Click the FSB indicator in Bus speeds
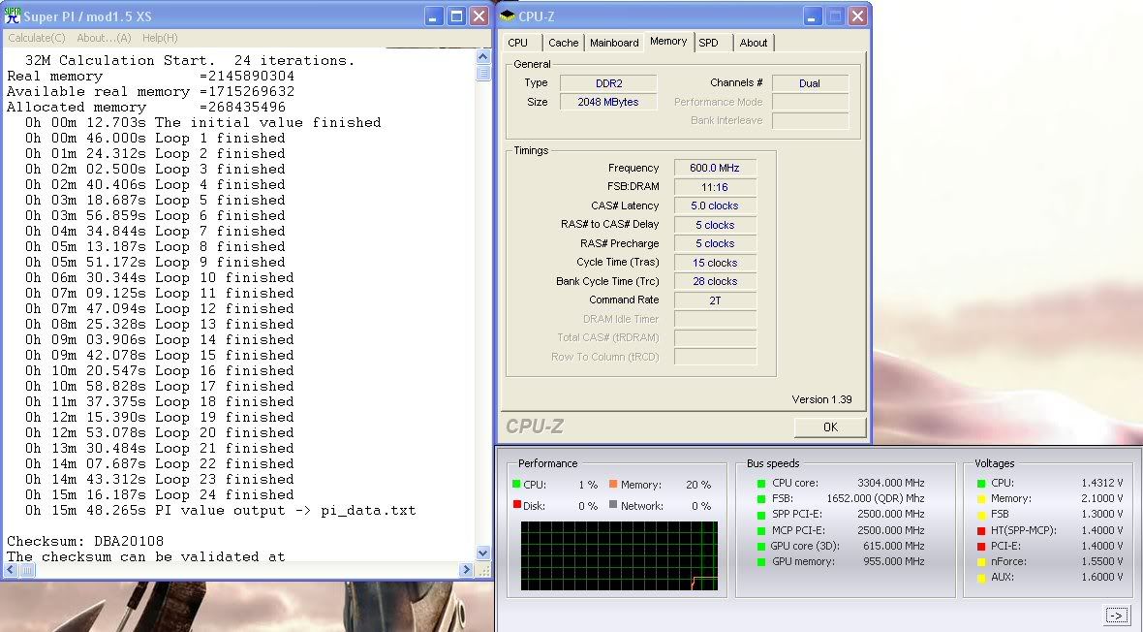The width and height of the screenshot is (1143, 632). (761, 499)
